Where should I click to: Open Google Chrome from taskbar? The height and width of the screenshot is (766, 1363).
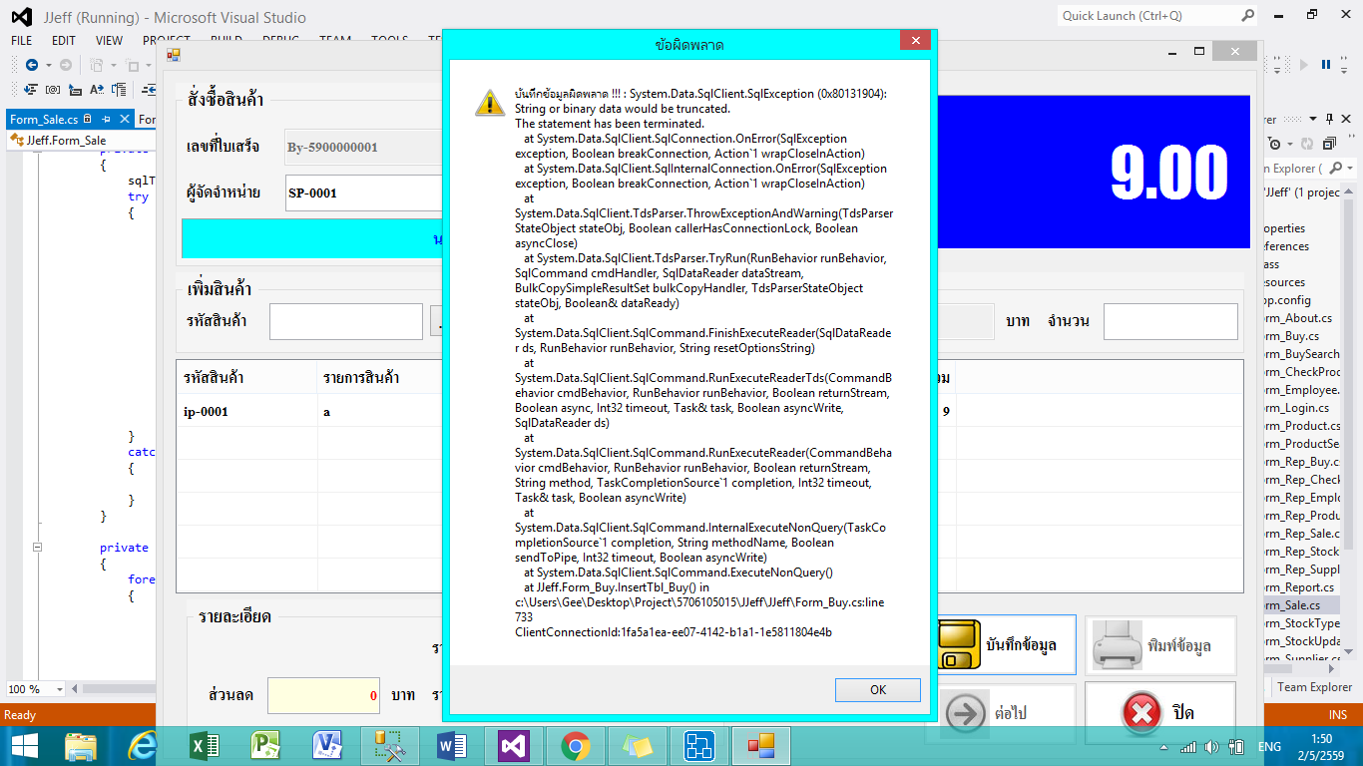tap(575, 746)
